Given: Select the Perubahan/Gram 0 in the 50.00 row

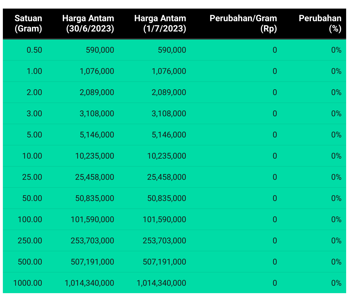Looking at the screenshot, I should pos(275,198).
